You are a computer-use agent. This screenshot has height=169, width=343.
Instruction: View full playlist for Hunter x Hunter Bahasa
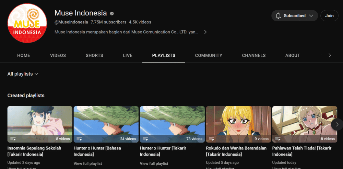[x=88, y=164]
